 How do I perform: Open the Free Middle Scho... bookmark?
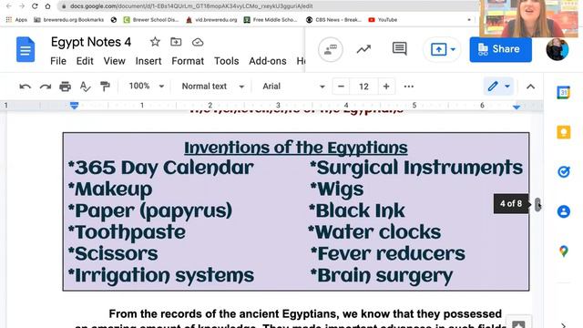point(271,20)
